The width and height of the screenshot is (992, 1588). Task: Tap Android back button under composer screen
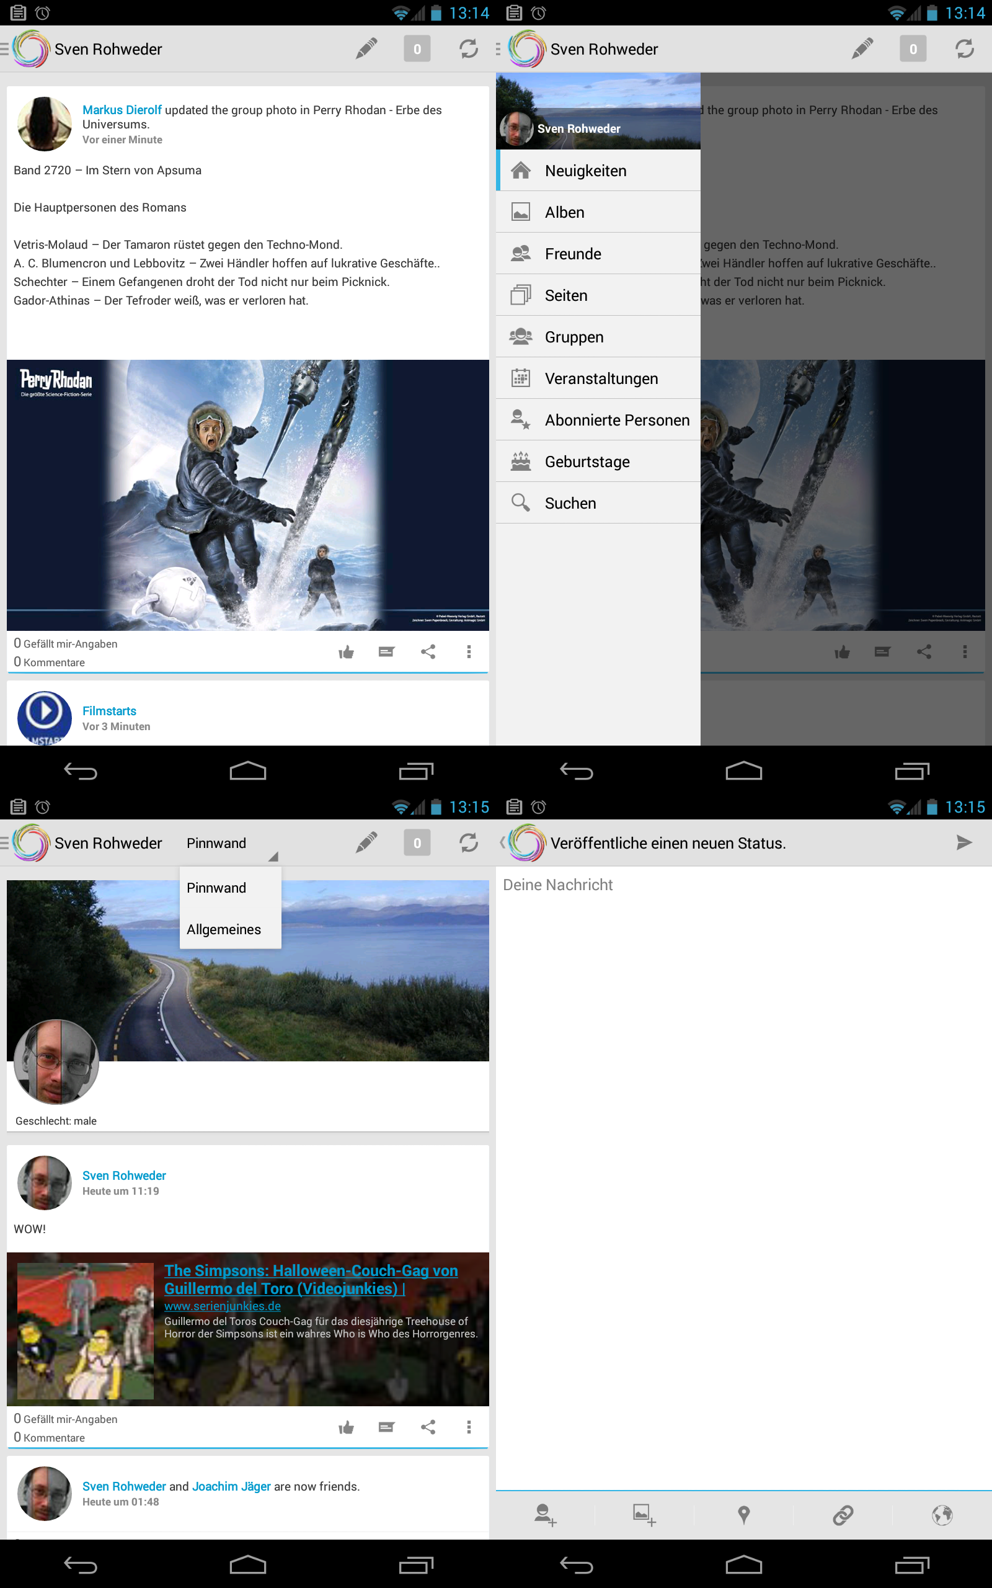(x=577, y=1566)
